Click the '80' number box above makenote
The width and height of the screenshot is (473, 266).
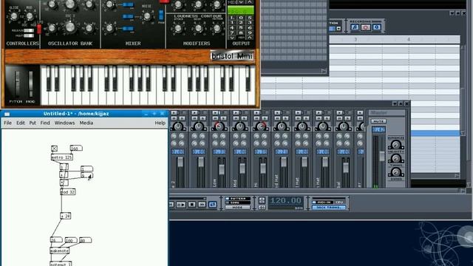click(86, 240)
